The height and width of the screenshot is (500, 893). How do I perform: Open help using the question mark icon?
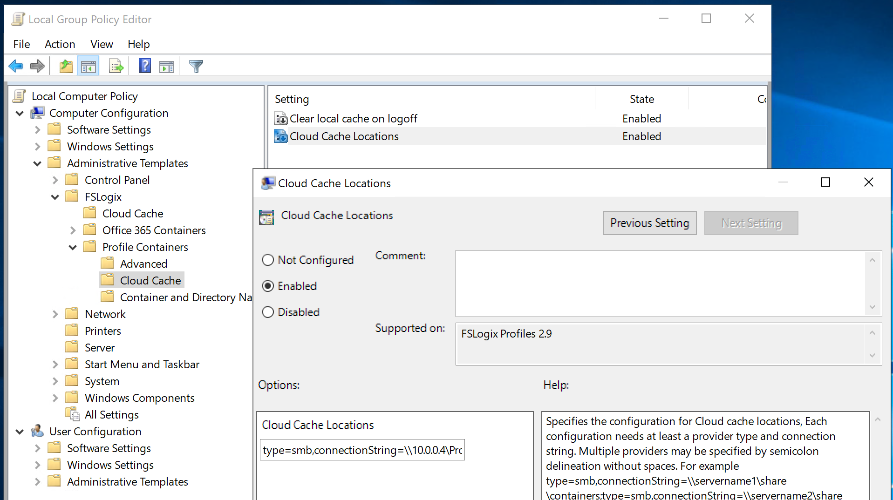(x=144, y=66)
